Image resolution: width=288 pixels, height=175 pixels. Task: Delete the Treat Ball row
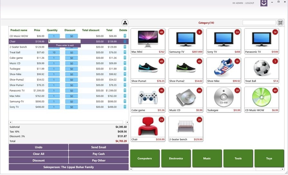[x=125, y=53]
